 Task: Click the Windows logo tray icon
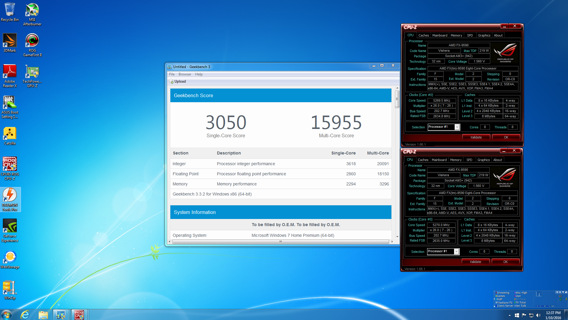(517, 315)
